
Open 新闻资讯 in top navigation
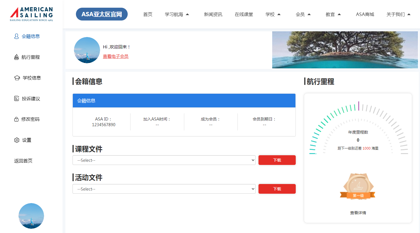coord(213,14)
